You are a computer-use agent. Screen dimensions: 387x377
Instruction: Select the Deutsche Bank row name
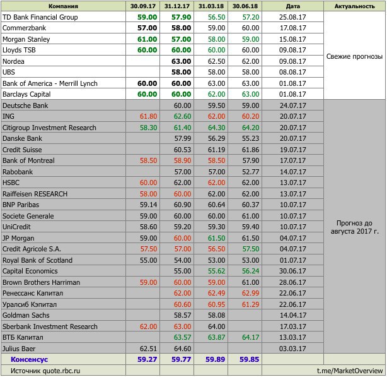pyautogui.click(x=25, y=105)
